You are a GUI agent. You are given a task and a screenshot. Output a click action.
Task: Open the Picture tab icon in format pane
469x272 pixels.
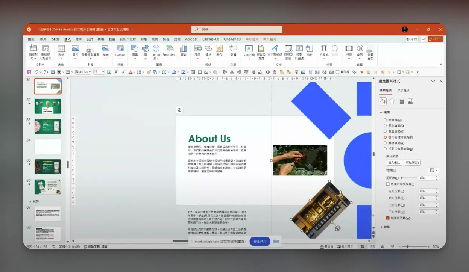pyautogui.click(x=410, y=101)
